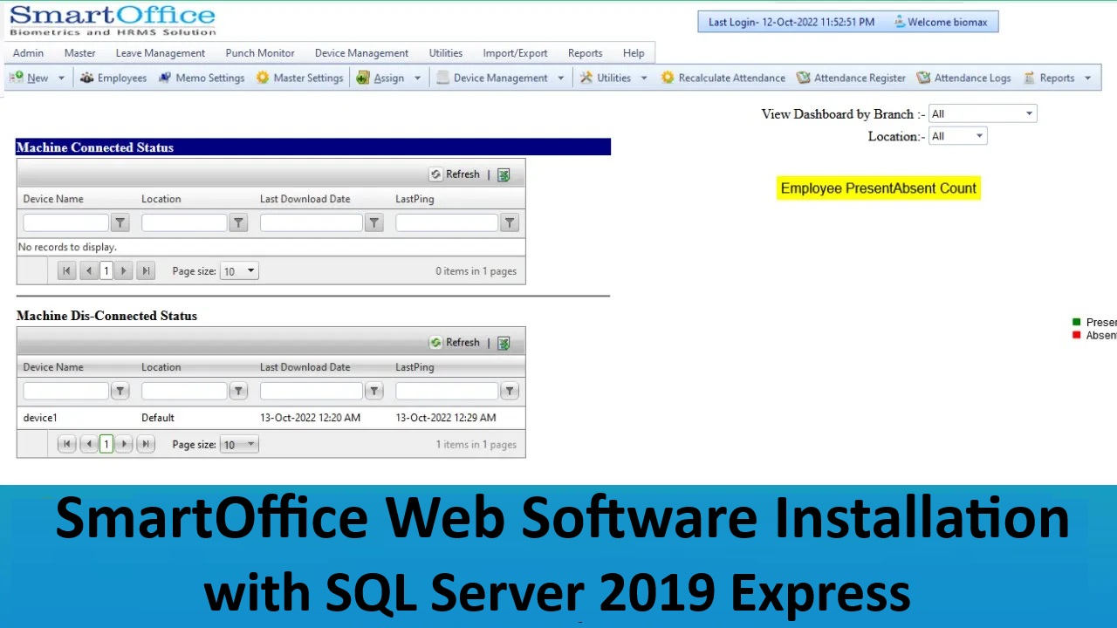
Task: Apply filter on Device Name column
Action: point(120,222)
